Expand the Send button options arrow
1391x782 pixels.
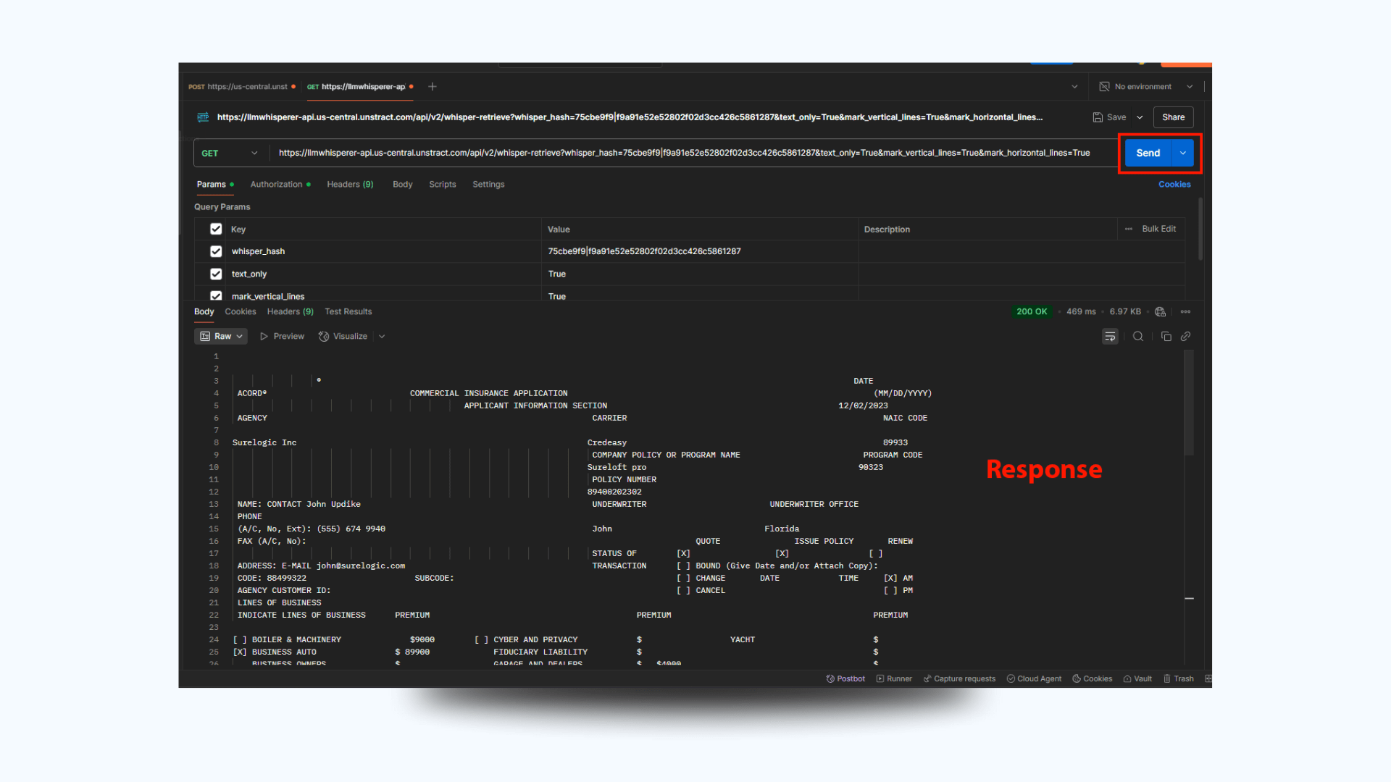click(1182, 153)
